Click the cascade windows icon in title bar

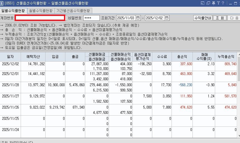(x=208, y=3)
